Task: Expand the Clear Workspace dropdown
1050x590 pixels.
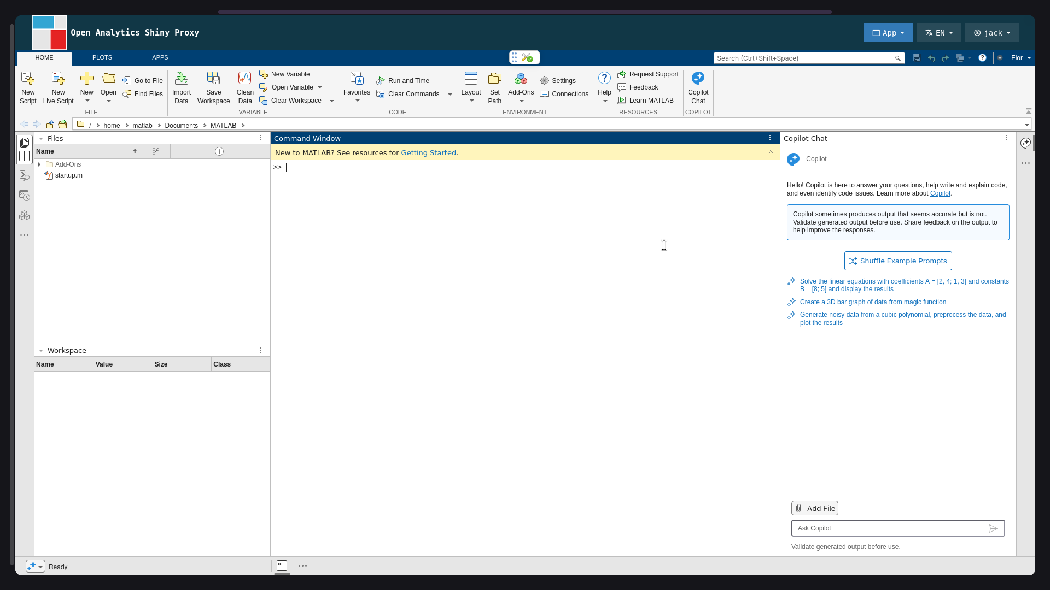Action: pyautogui.click(x=332, y=101)
